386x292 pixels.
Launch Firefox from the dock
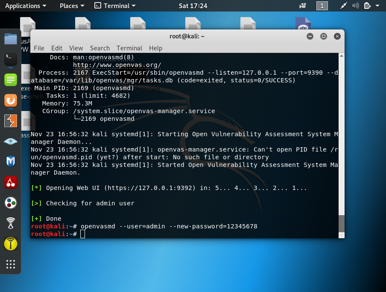11,100
